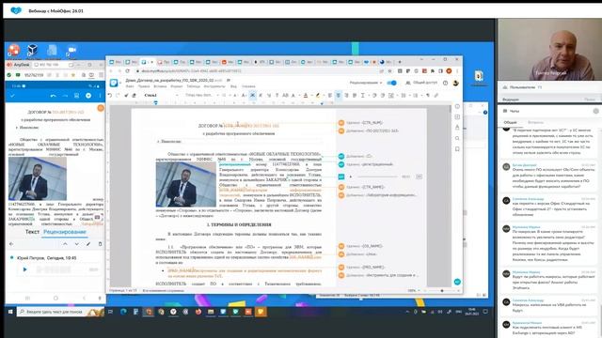Open the Таблица menu
Viewport: 602px width, 338px height.
[x=193, y=86]
